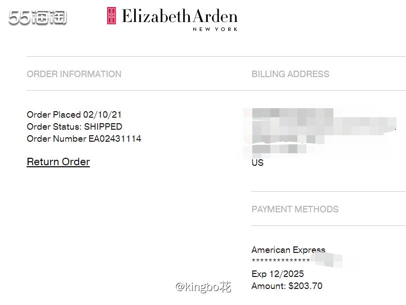Click the Elizabeth Arden wordmark text
Screen dimensions: 406x305
pos(179,16)
